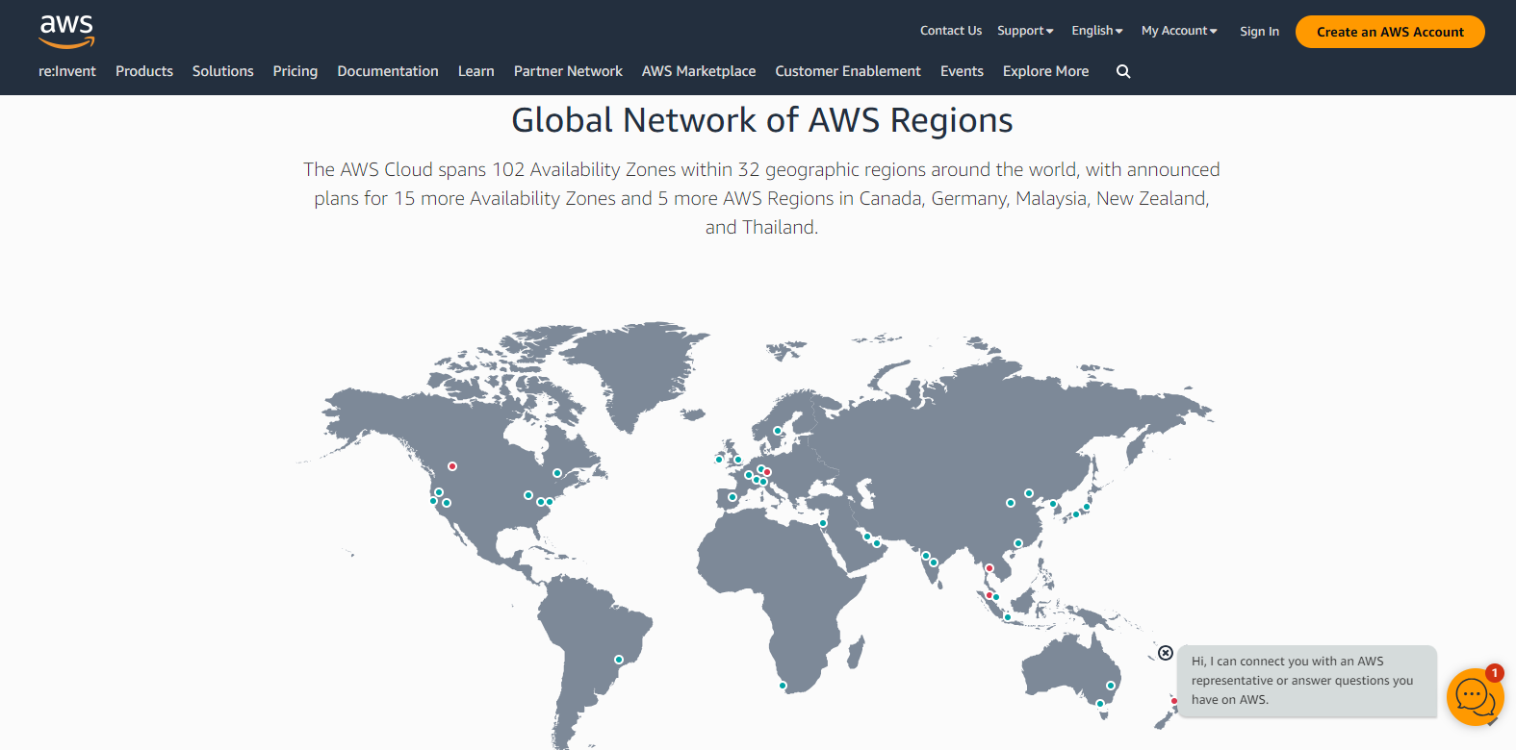Open the search magnifier icon
The image size is (1516, 750).
click(1123, 71)
